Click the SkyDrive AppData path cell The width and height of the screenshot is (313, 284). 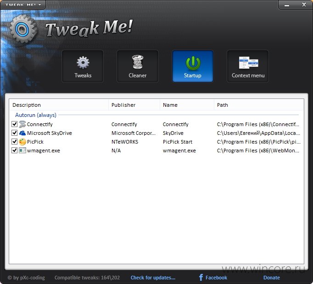[x=258, y=133]
